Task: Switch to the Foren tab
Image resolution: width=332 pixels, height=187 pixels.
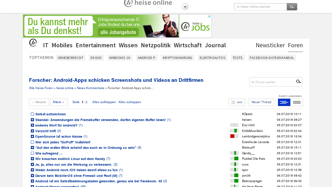Action: coord(295,45)
